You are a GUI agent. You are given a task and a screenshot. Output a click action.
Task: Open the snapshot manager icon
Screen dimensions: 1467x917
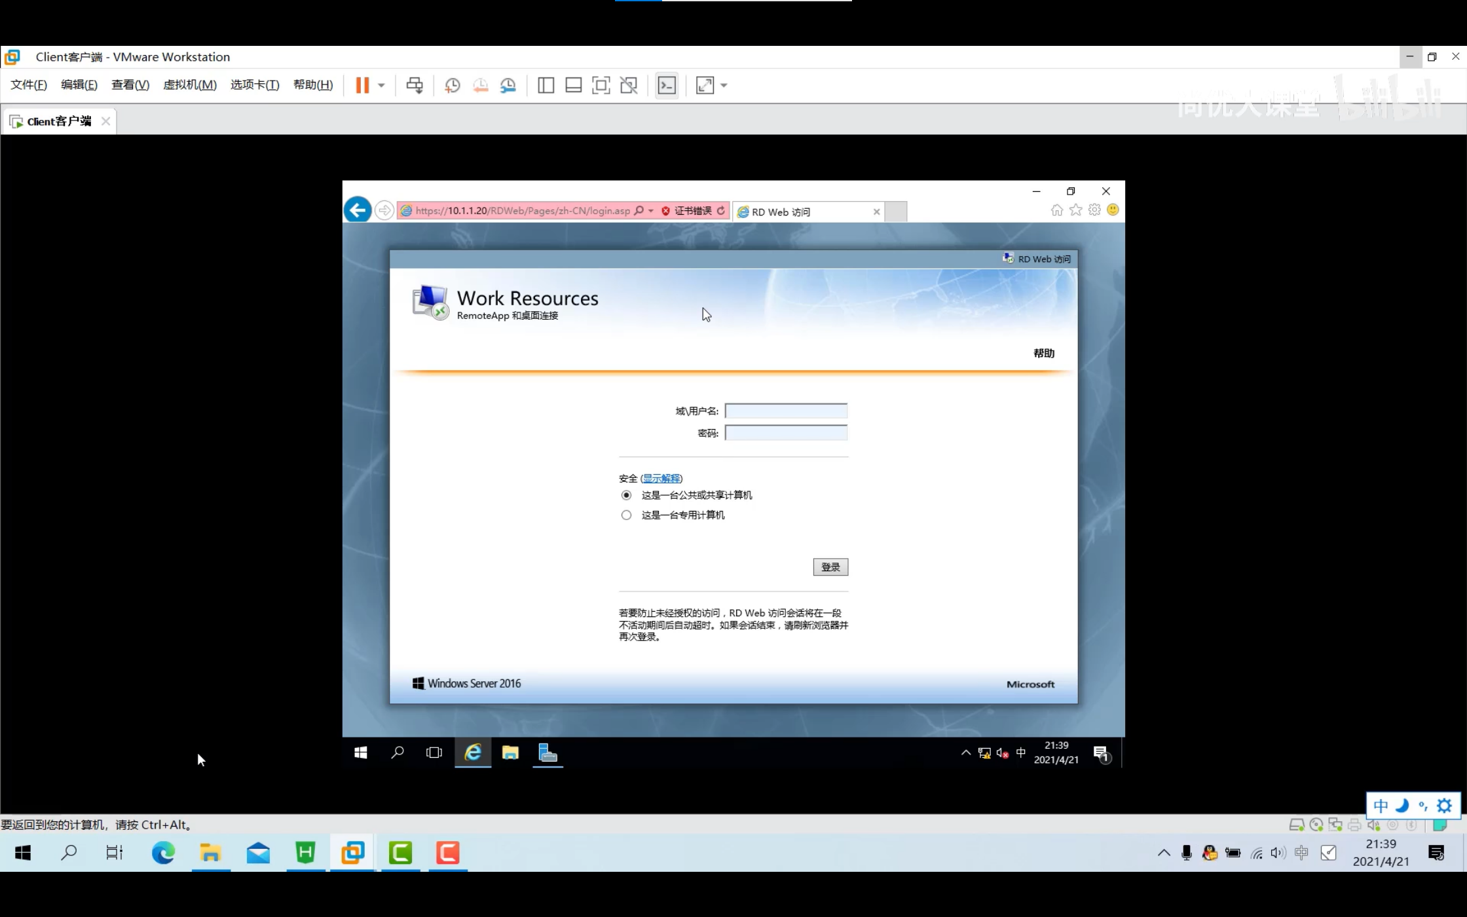[x=508, y=85]
